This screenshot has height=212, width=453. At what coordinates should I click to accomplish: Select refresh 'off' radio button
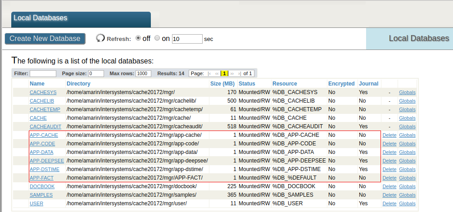pos(138,38)
